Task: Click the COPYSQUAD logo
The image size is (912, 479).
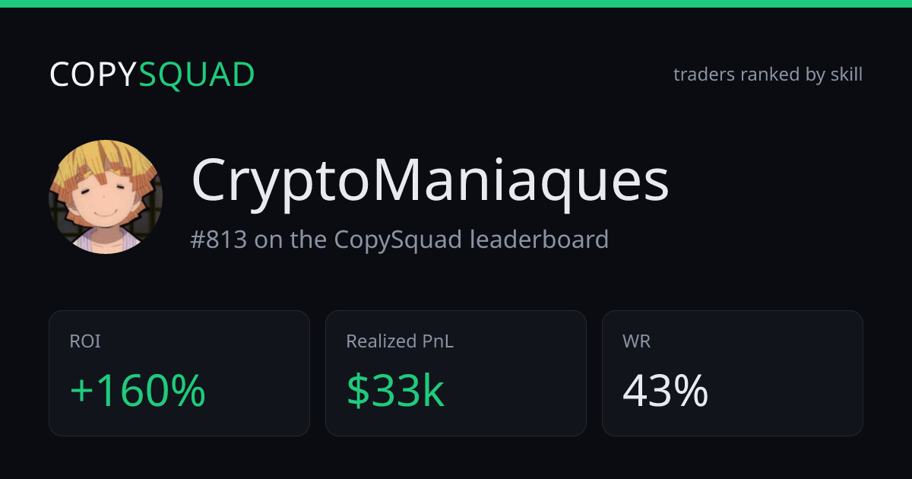Action: point(152,75)
